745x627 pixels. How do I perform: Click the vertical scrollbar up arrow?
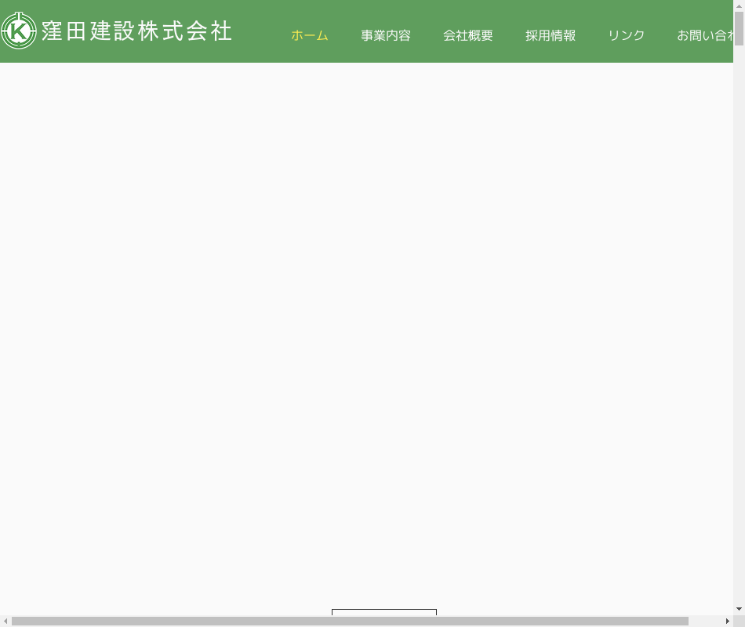pos(739,5)
